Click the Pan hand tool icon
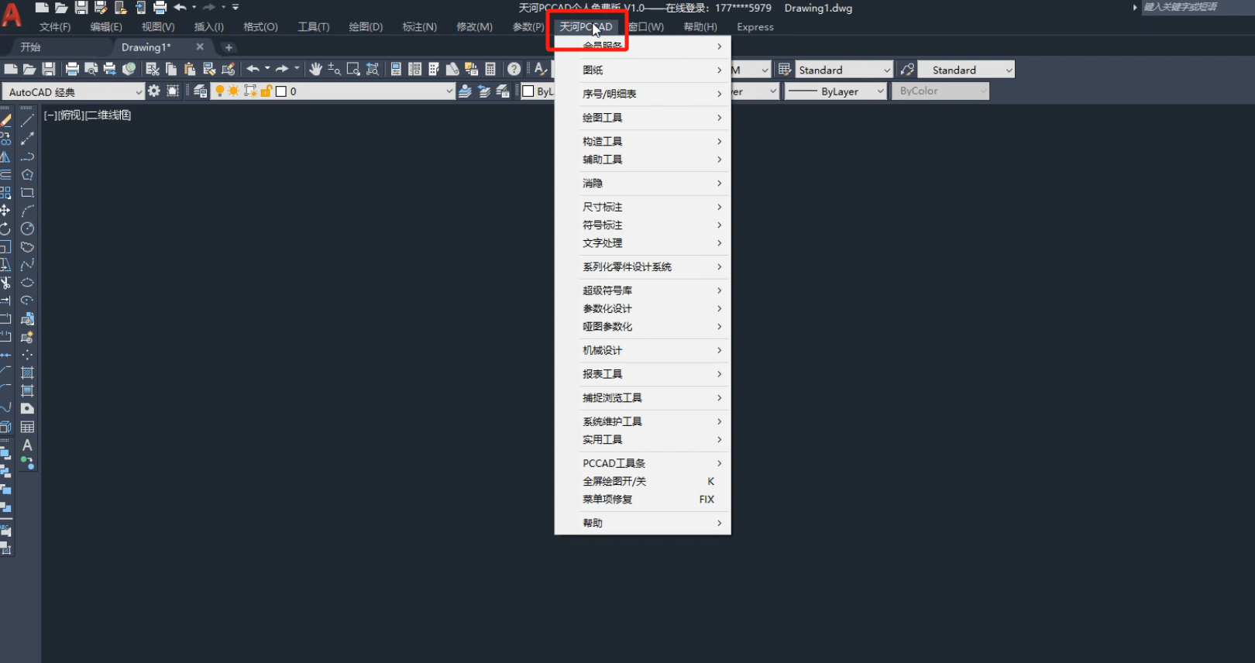 [315, 69]
